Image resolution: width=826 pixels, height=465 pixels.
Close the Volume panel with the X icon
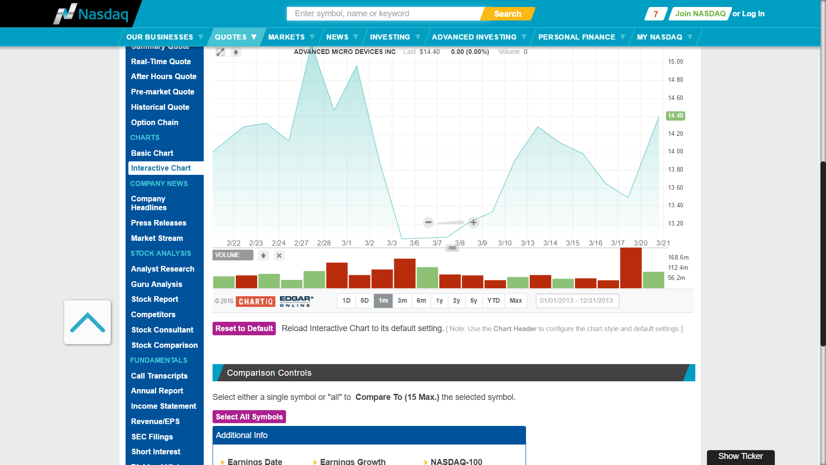pyautogui.click(x=279, y=255)
